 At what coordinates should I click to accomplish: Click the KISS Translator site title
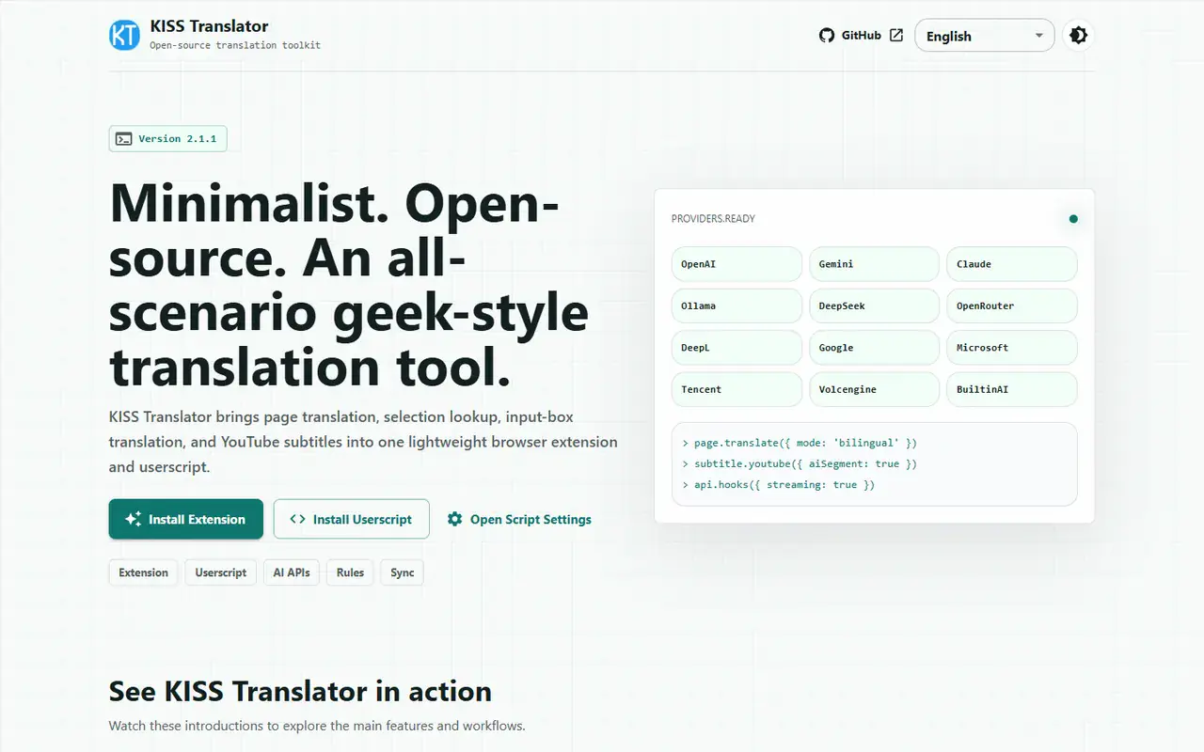[x=209, y=26]
